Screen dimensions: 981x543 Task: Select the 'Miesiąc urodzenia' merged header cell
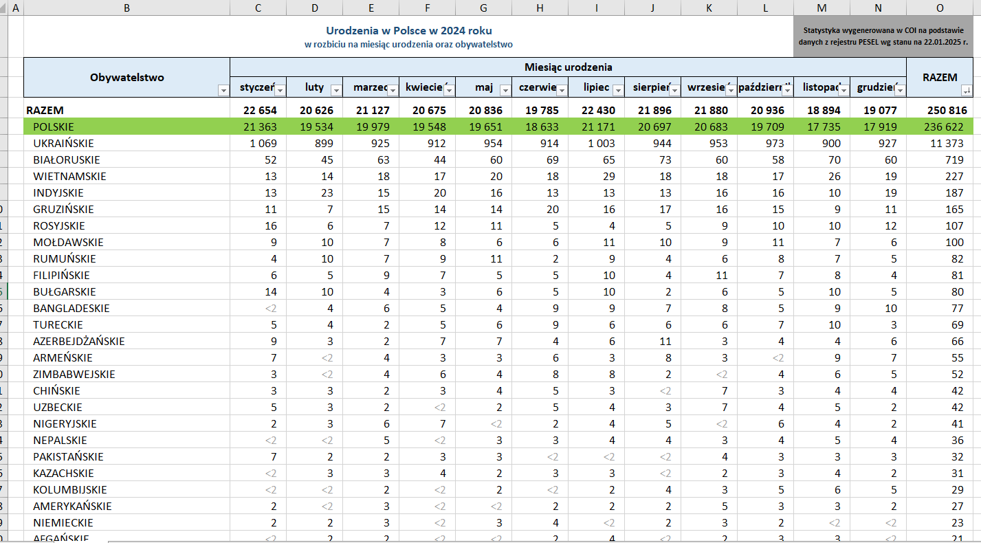tap(568, 67)
